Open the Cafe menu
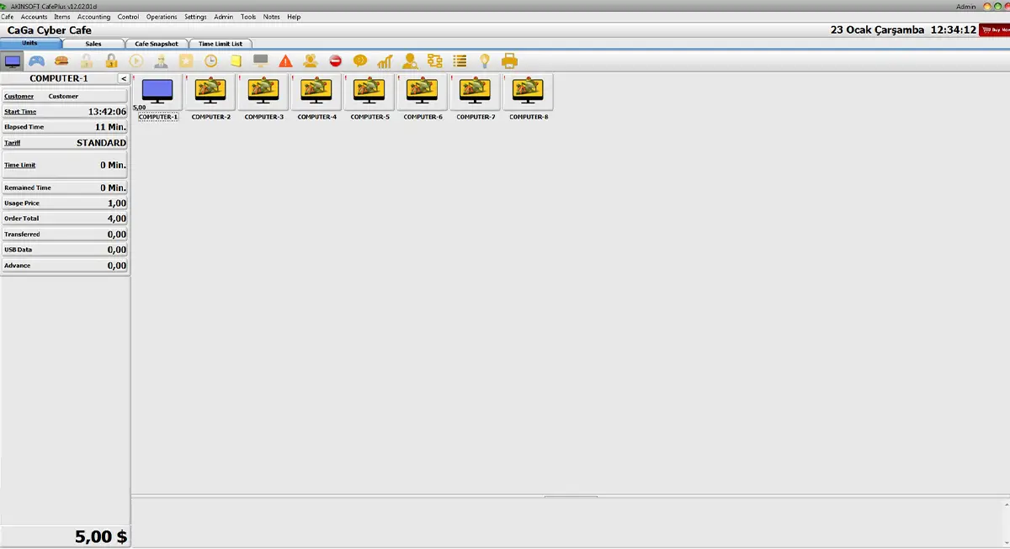 click(8, 17)
